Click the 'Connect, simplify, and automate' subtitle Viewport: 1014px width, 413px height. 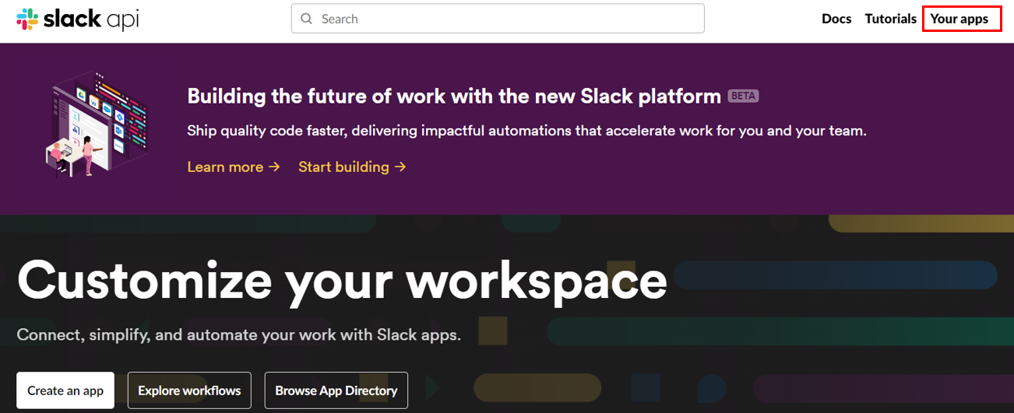[239, 335]
